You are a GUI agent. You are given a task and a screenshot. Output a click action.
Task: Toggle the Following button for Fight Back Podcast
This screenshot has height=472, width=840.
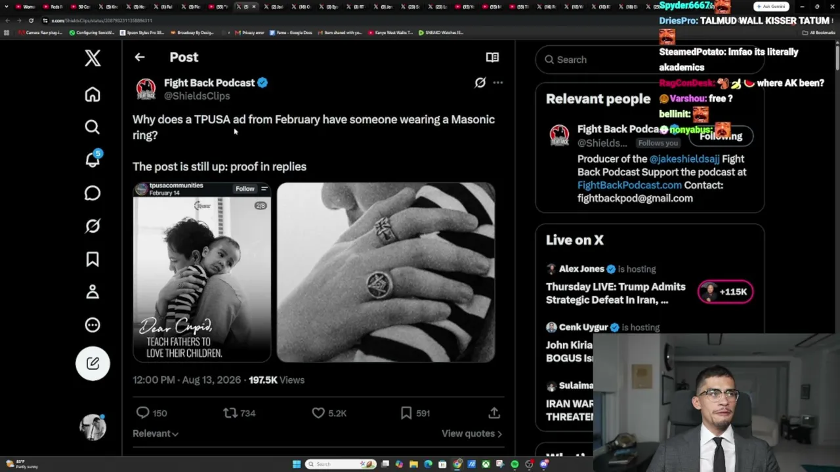(x=721, y=136)
